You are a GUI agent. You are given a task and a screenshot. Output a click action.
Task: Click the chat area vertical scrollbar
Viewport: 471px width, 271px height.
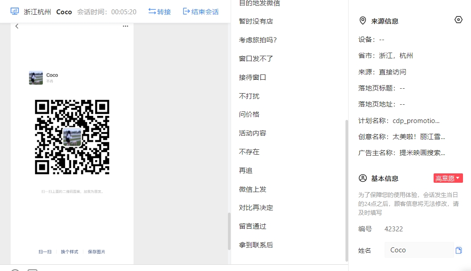point(229,231)
